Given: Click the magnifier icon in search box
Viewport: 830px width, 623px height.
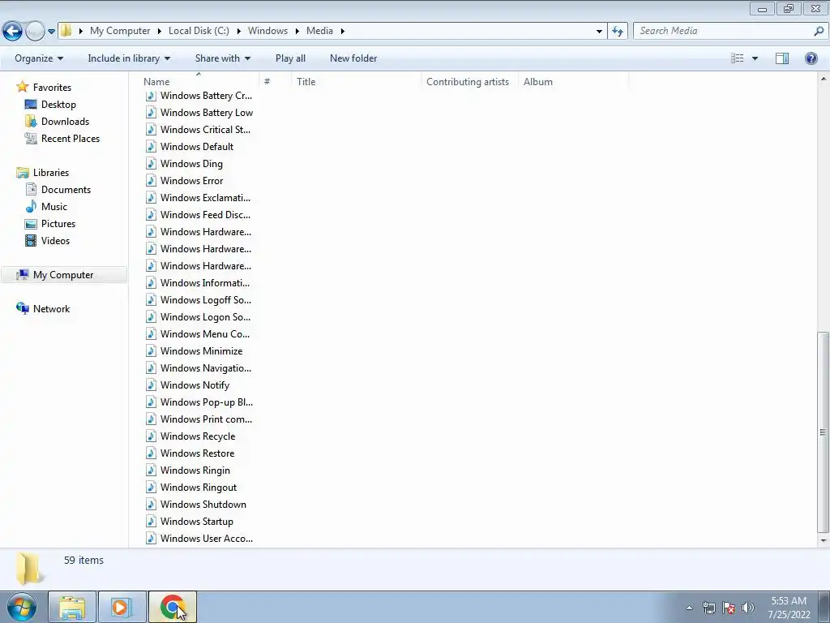Looking at the screenshot, I should click(x=819, y=32).
